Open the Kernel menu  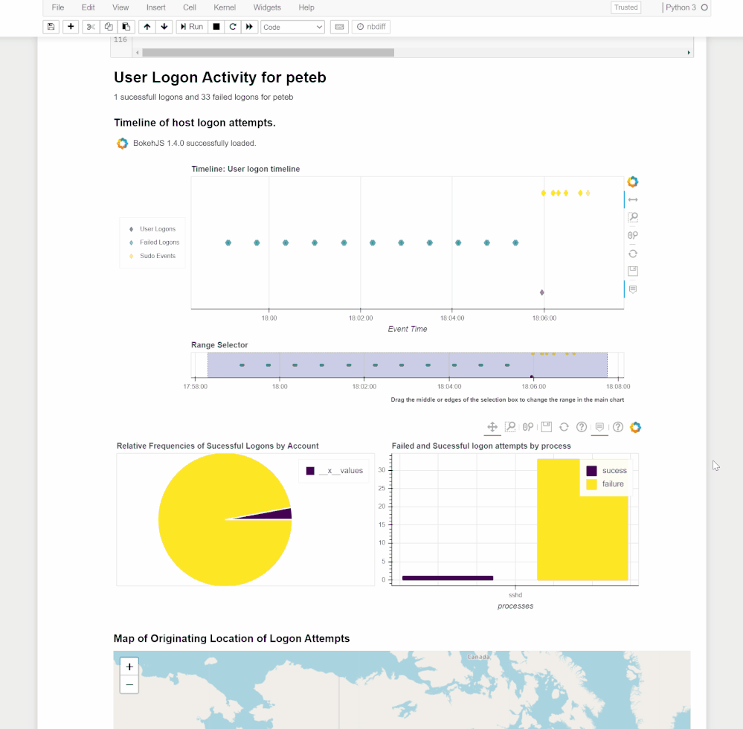pyautogui.click(x=225, y=7)
